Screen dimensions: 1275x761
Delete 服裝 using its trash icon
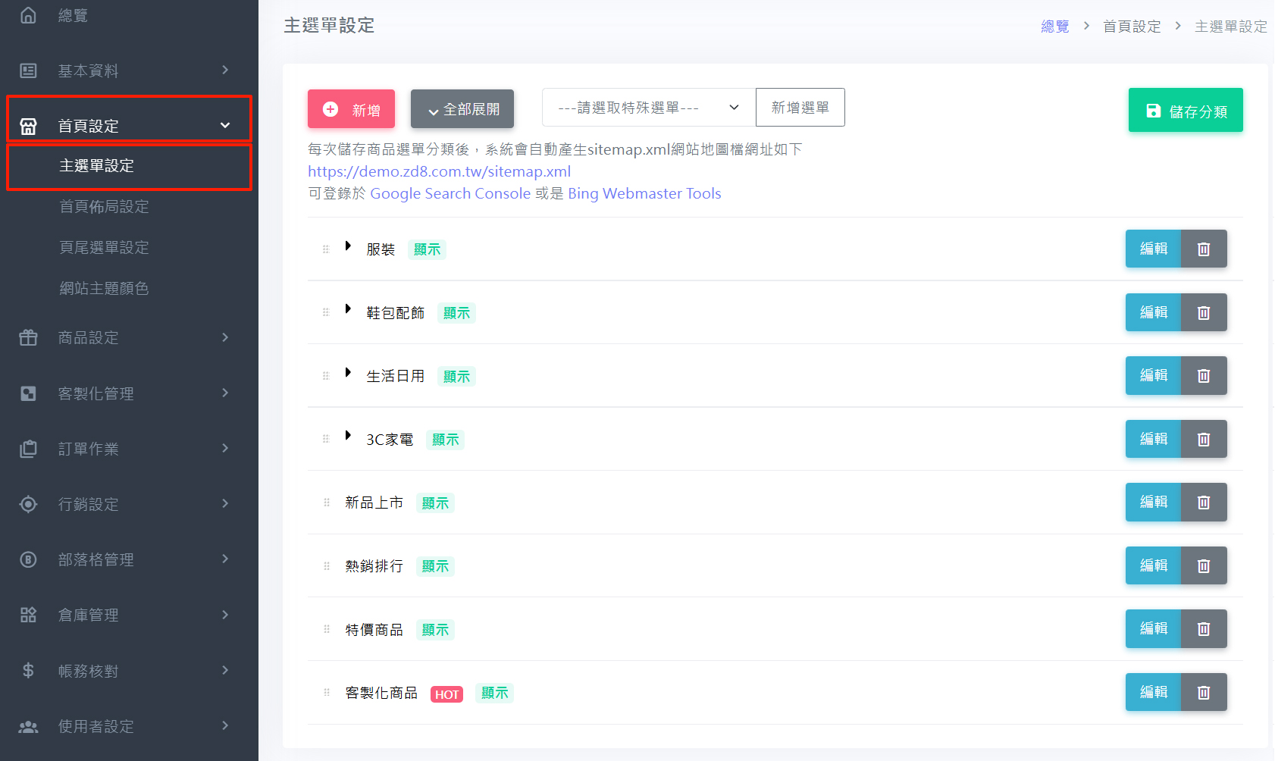[x=1204, y=249]
